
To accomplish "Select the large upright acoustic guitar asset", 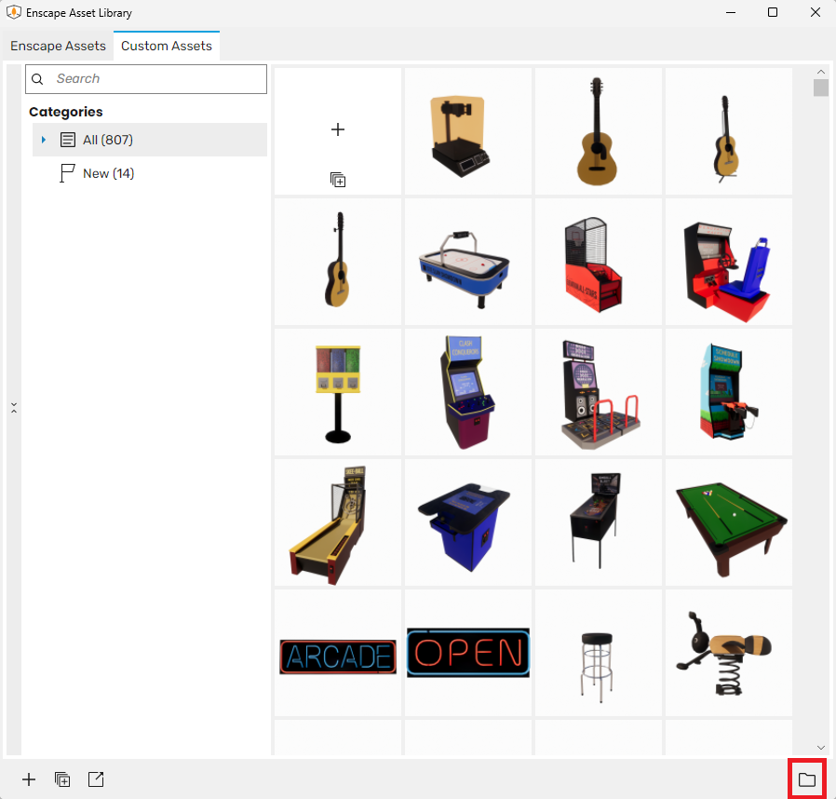I will coord(599,131).
